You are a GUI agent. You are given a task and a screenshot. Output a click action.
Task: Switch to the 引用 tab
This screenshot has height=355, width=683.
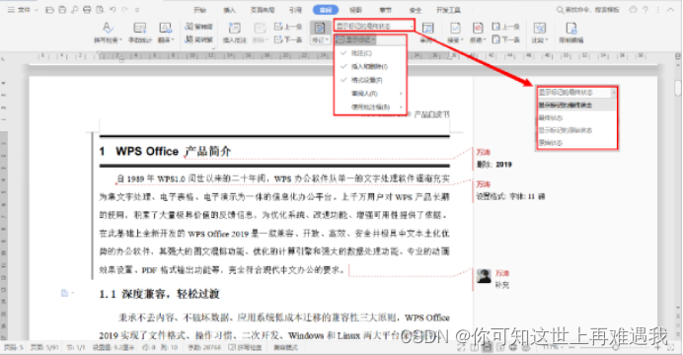[x=295, y=10]
